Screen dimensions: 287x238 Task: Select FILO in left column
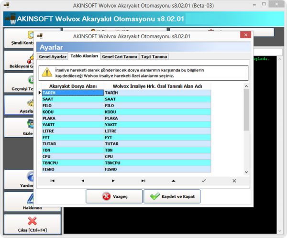click(x=73, y=106)
